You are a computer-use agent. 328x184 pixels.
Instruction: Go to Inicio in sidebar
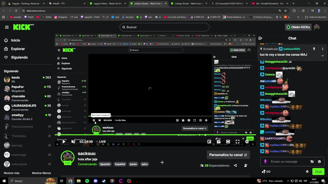[15, 40]
